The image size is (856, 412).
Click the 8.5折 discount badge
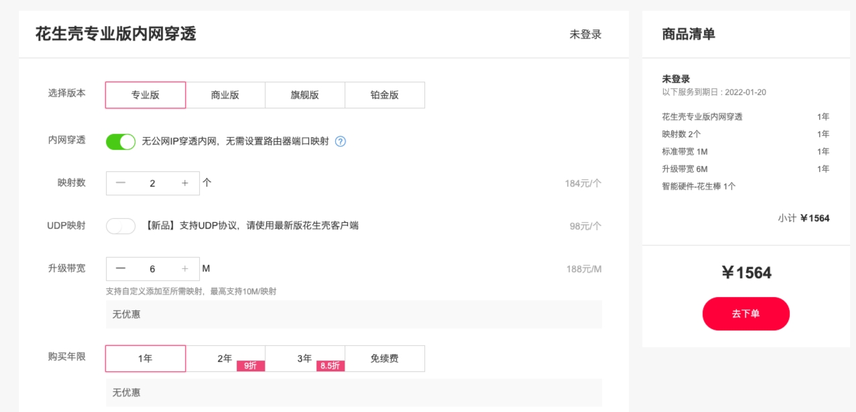[x=330, y=366]
